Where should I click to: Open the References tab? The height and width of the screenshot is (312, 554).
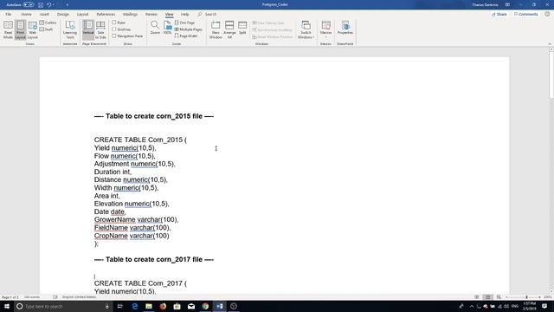[x=106, y=14]
